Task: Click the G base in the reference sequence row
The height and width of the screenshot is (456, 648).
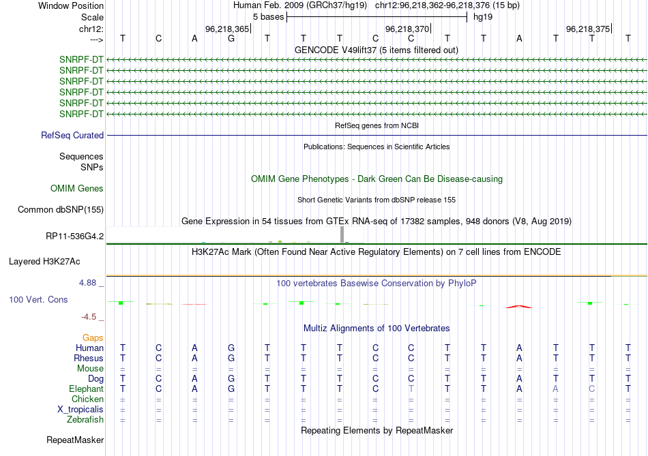Action: pyautogui.click(x=231, y=38)
